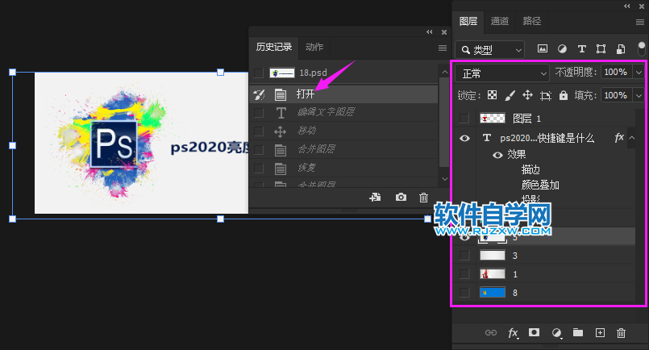Show layer 1 visibility box
649x350 pixels.
tap(464, 273)
